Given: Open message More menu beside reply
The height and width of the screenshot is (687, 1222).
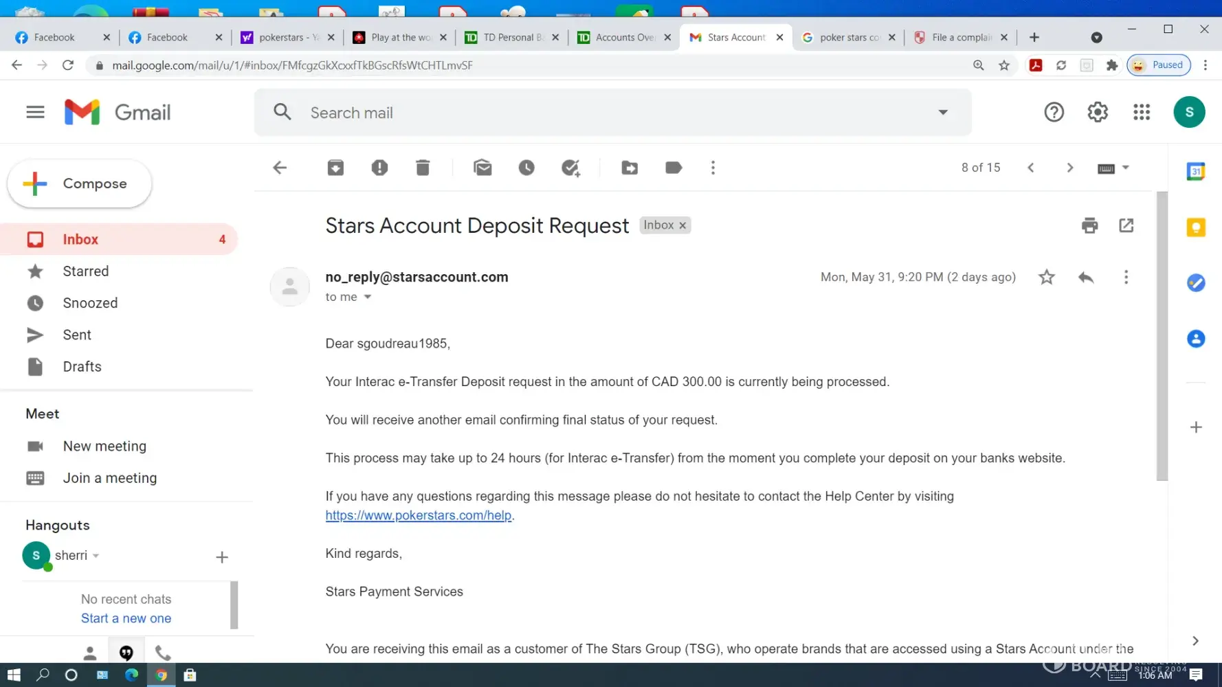Looking at the screenshot, I should tap(1126, 277).
